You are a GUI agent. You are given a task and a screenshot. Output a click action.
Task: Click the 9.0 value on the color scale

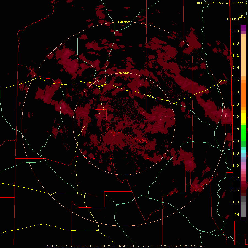pyautogui.click(x=236, y=43)
